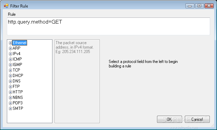
Task: Expand the ARP protocol node
Action: click(10, 48)
